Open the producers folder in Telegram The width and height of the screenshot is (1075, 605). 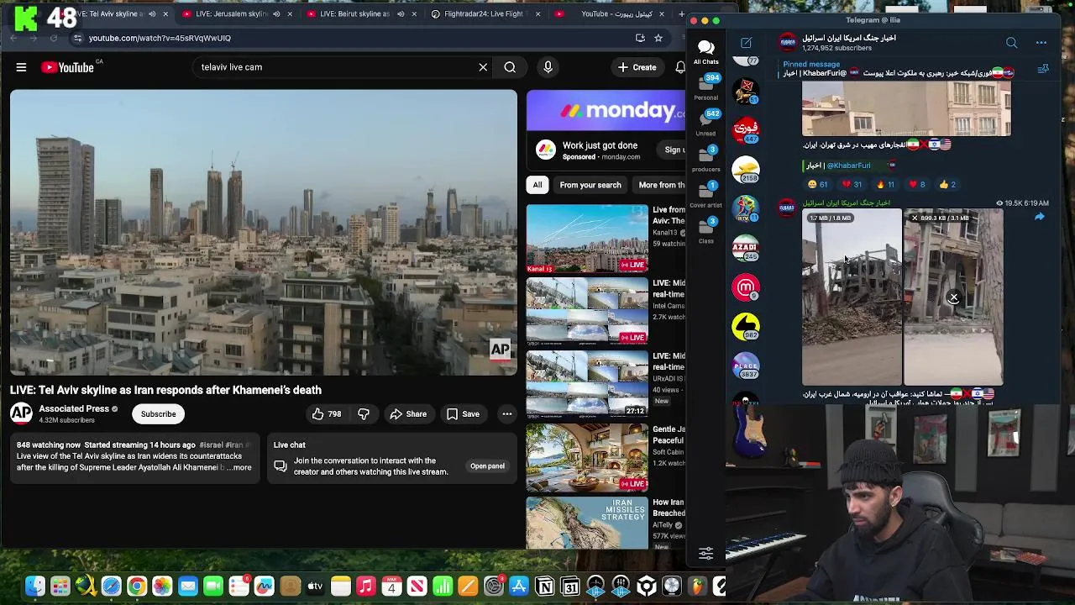tap(705, 159)
